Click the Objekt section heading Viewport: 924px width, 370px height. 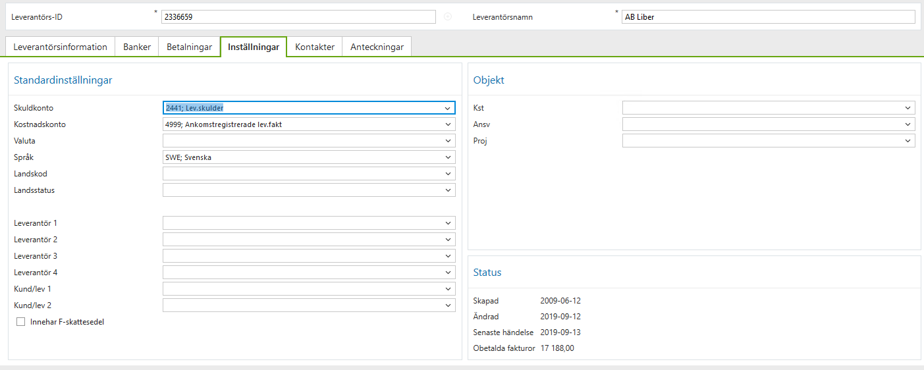[489, 80]
